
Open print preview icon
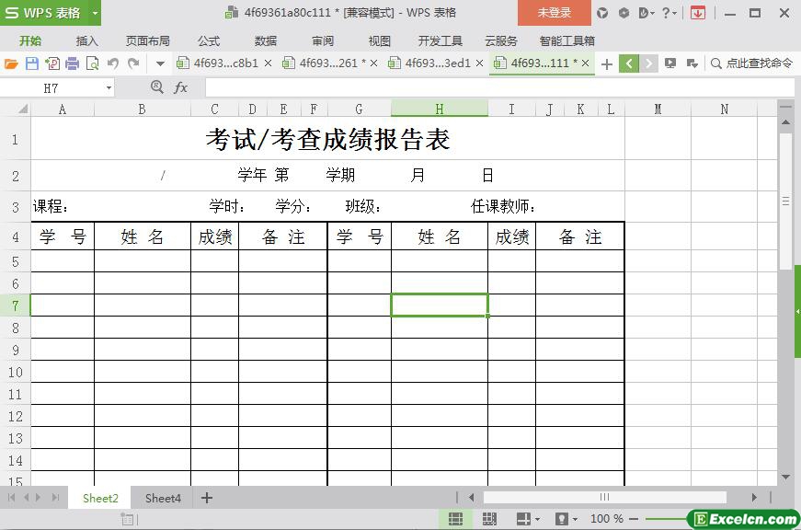point(93,63)
